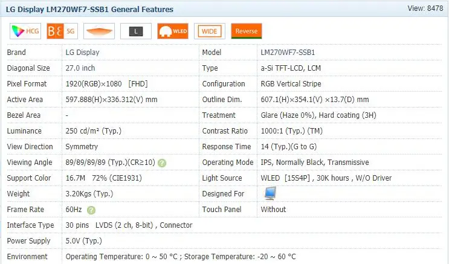Click the 1000:1 contrast ratio value
Image resolution: width=449 pixels, height=264 pixels.
[x=291, y=131]
